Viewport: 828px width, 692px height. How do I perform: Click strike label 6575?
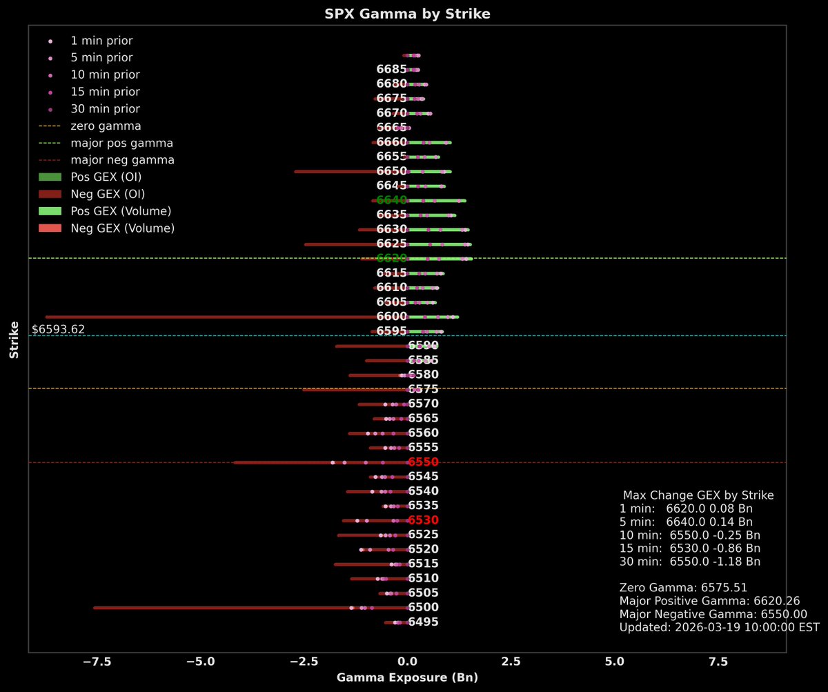(x=423, y=389)
